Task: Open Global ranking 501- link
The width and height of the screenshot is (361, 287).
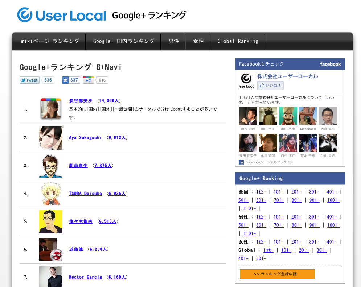Action: coord(261,258)
